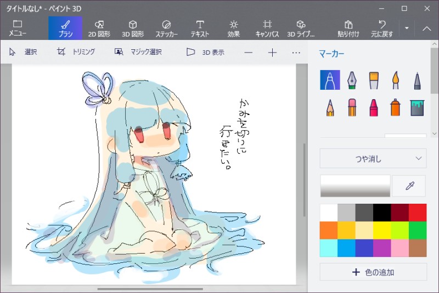Select the Crayon brush
Screen dimensions: 439x293
pos(374,107)
